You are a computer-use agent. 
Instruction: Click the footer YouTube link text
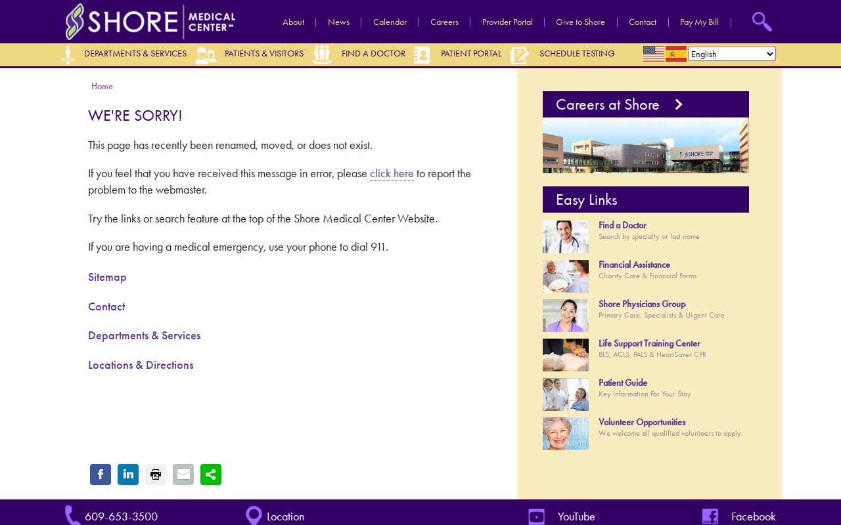[576, 516]
